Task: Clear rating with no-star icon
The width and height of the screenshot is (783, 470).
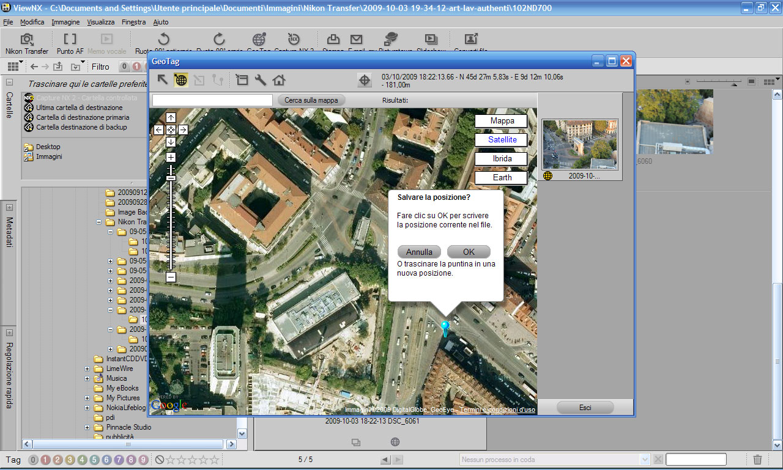Action: pos(159,460)
